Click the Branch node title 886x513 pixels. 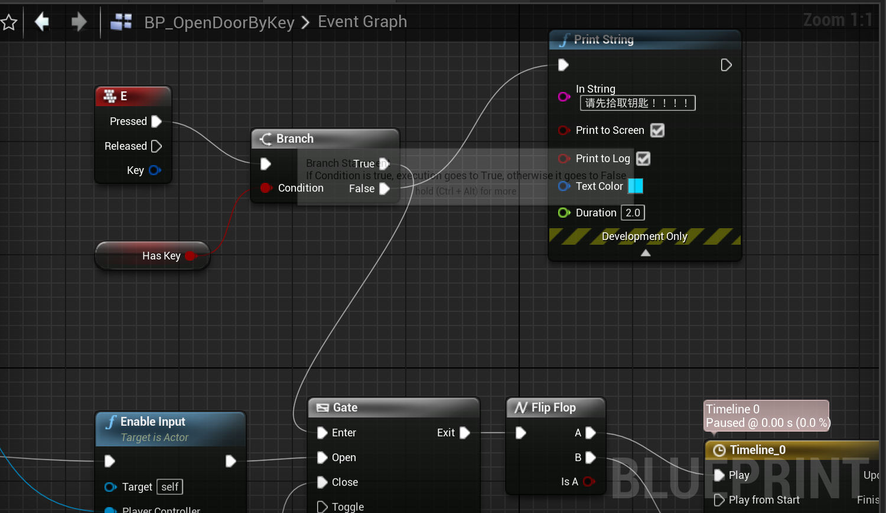[x=295, y=139]
